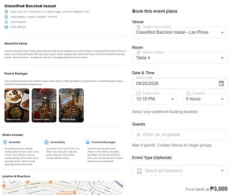Screen dimensions: 234x195
Task: Click the Starbucks marker on the map
Action: coord(74,192)
